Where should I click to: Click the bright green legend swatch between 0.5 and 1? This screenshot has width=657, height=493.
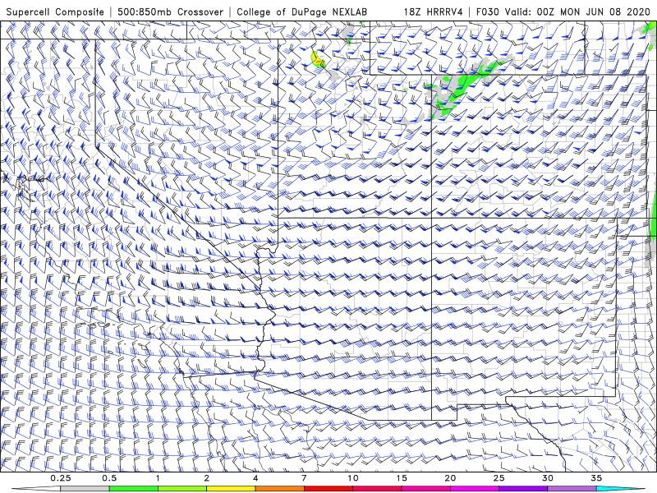[133, 489]
